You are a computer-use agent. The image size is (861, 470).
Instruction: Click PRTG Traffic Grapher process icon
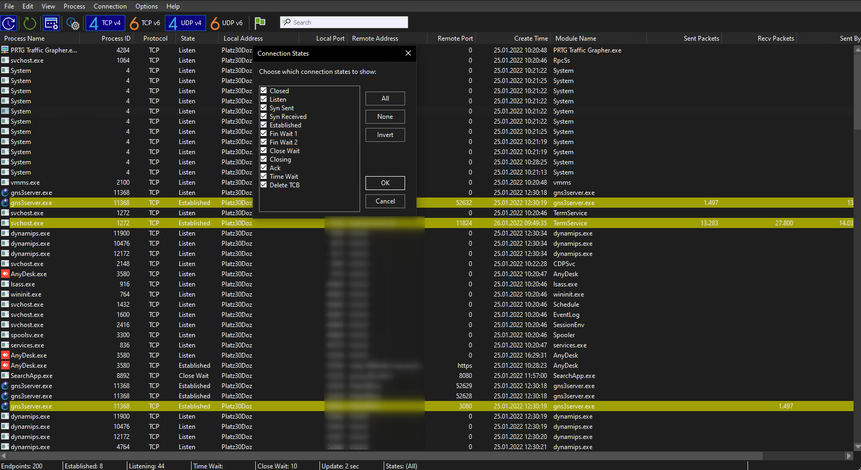[x=5, y=50]
